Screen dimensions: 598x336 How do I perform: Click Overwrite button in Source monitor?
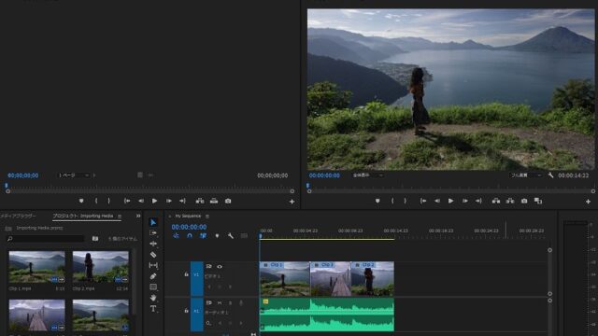tap(214, 201)
